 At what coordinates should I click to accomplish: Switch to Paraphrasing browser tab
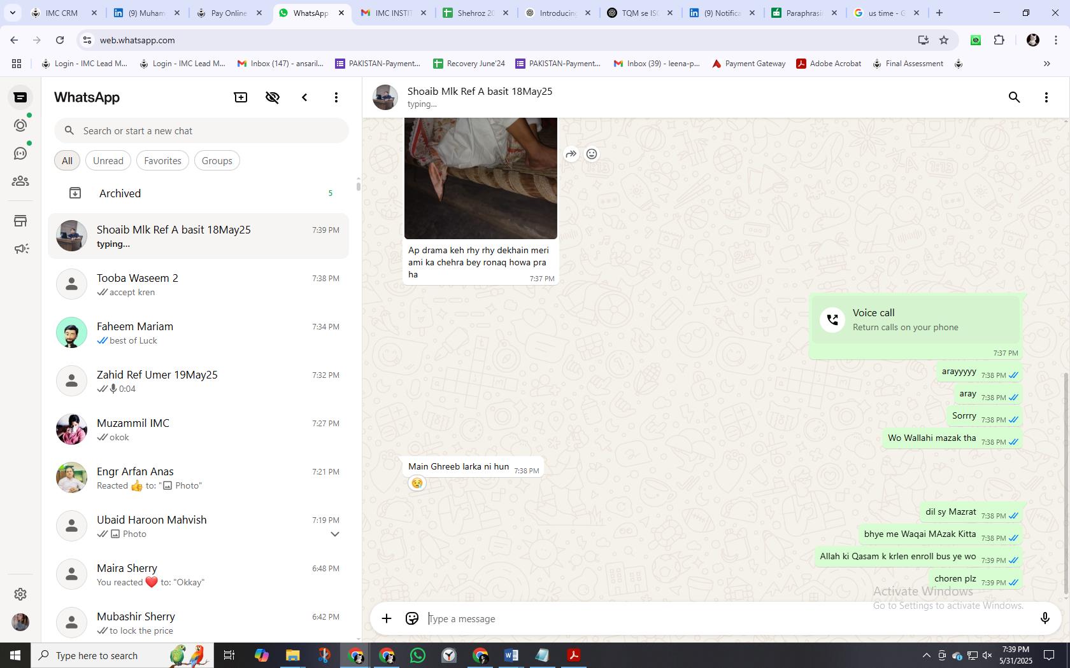804,13
